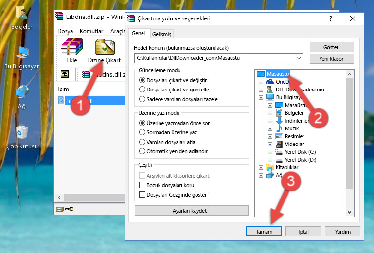This screenshot has height=253, width=374.
Task: Expand the Kitaplıklar tree node
Action: [x=261, y=167]
